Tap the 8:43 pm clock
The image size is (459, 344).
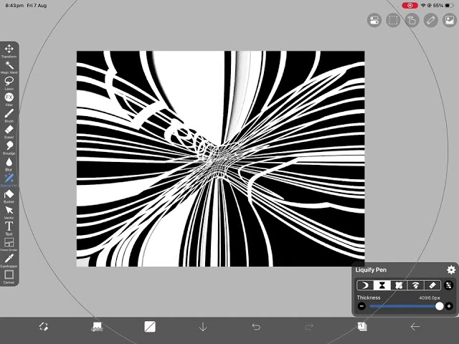coord(14,6)
